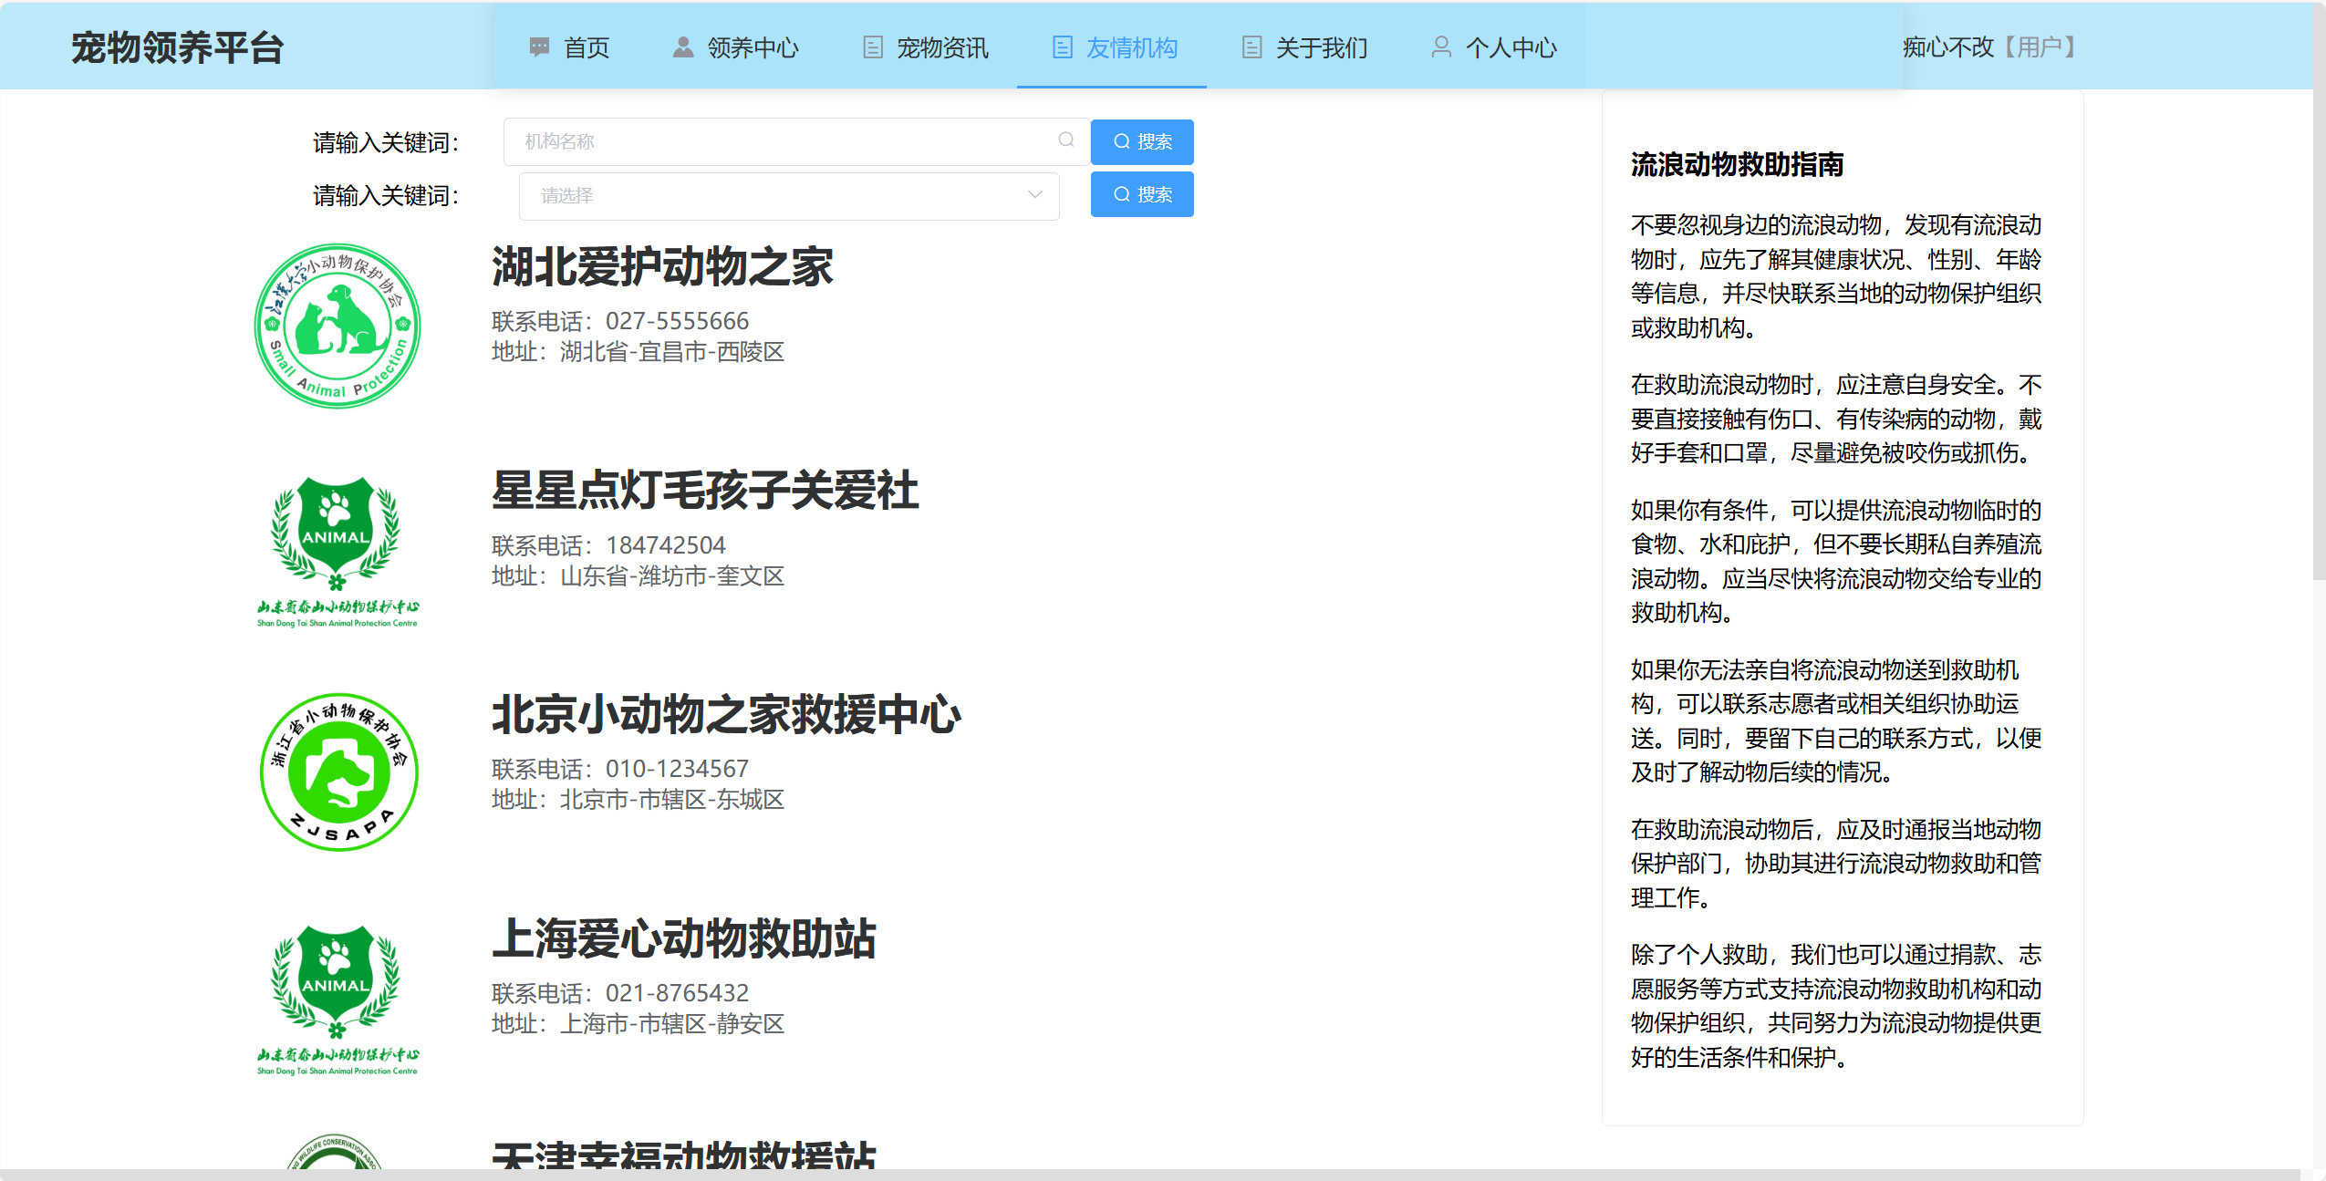Open the 痴心不改【用户】 account menu
Viewport: 2326px width, 1181px height.
point(1990,47)
